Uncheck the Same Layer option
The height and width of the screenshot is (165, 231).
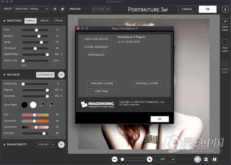[x=225, y=21]
